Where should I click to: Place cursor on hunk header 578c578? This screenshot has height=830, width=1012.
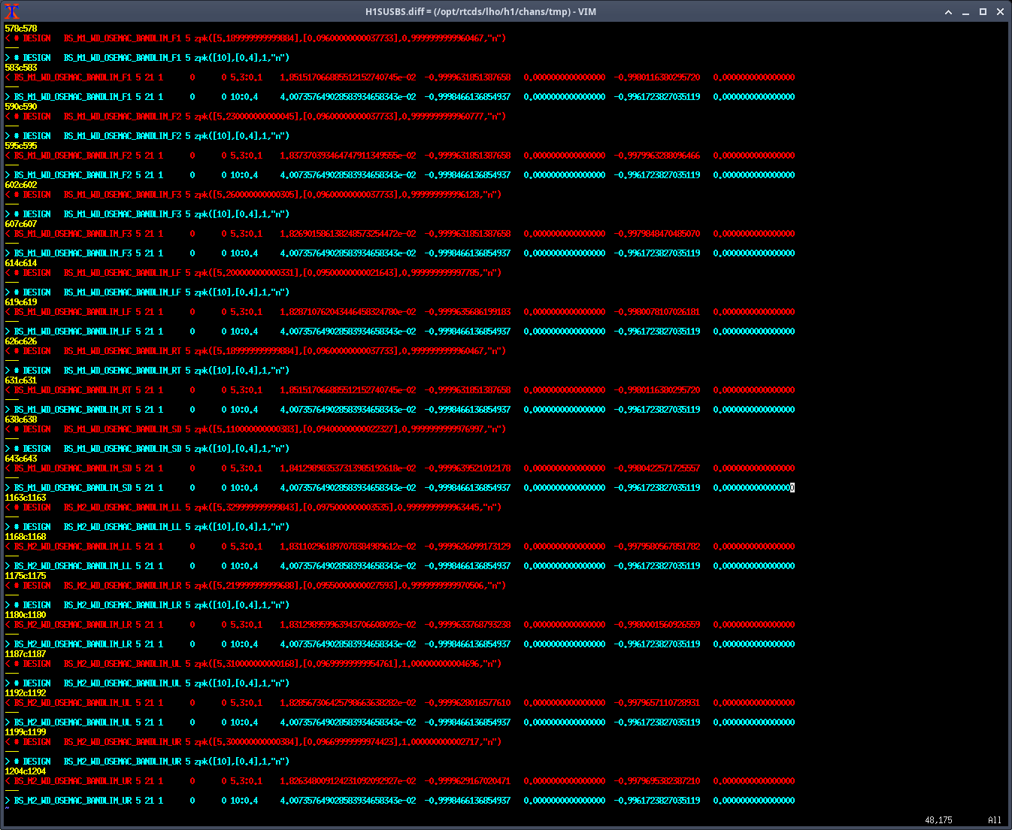pyautogui.click(x=21, y=29)
